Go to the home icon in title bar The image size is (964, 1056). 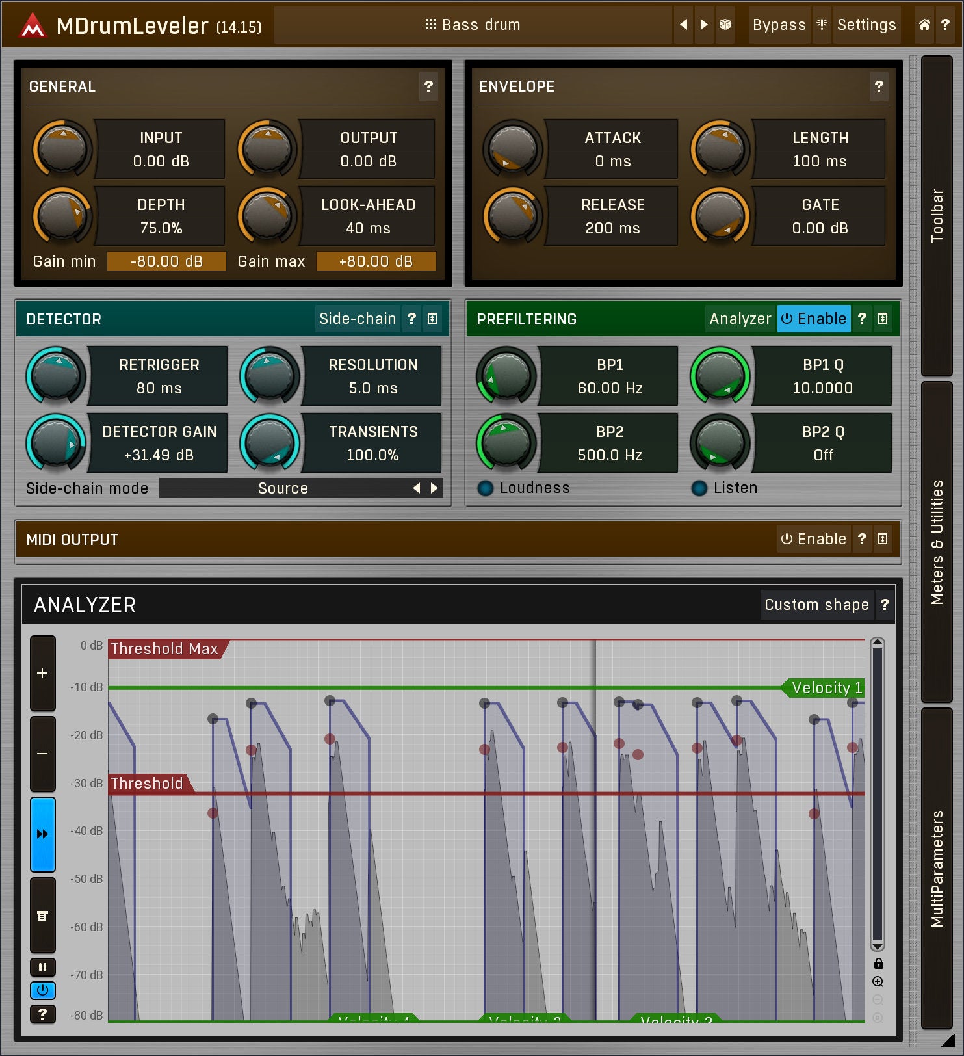(924, 25)
